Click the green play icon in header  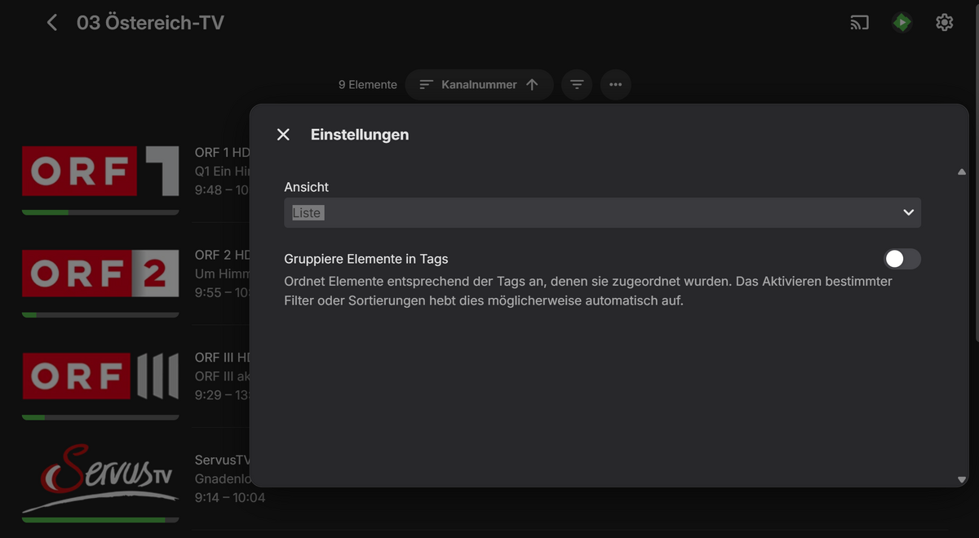coord(901,23)
